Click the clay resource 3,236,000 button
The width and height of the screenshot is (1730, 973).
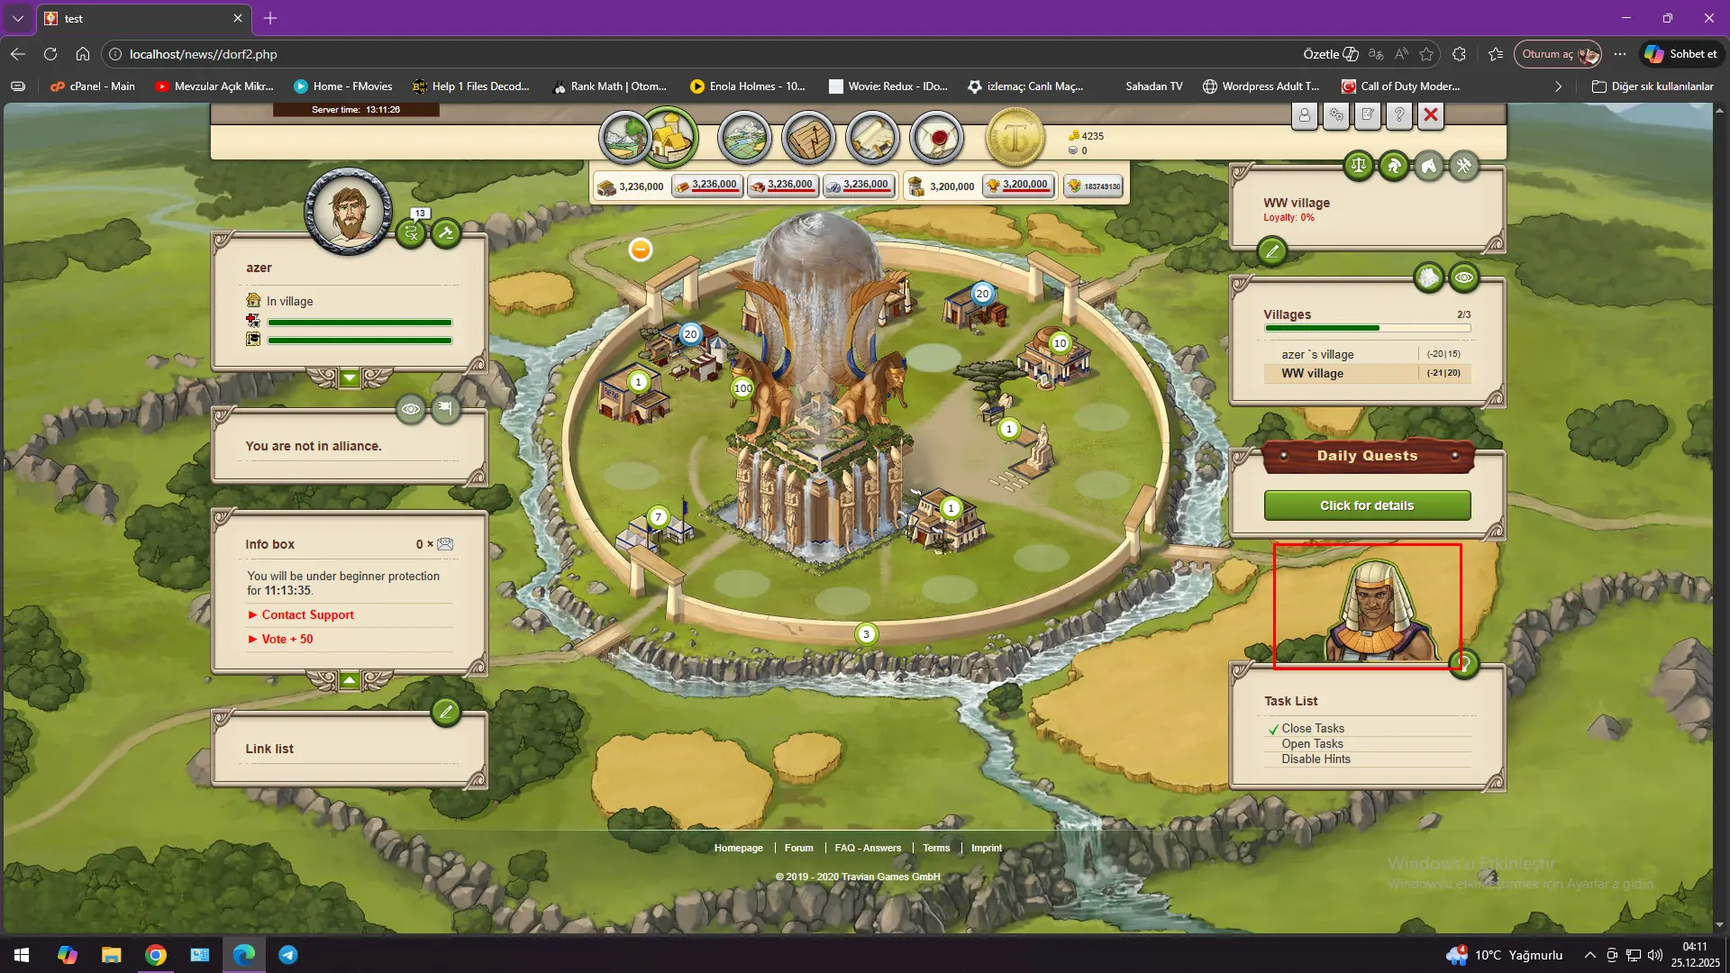click(782, 186)
